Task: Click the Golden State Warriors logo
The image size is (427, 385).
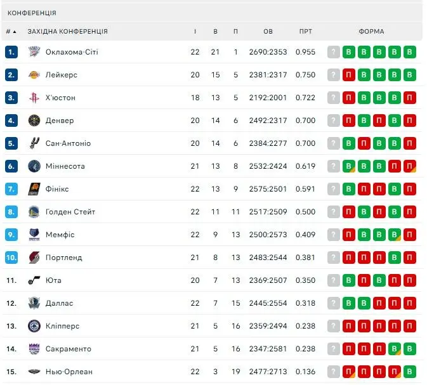Action: pos(34,212)
